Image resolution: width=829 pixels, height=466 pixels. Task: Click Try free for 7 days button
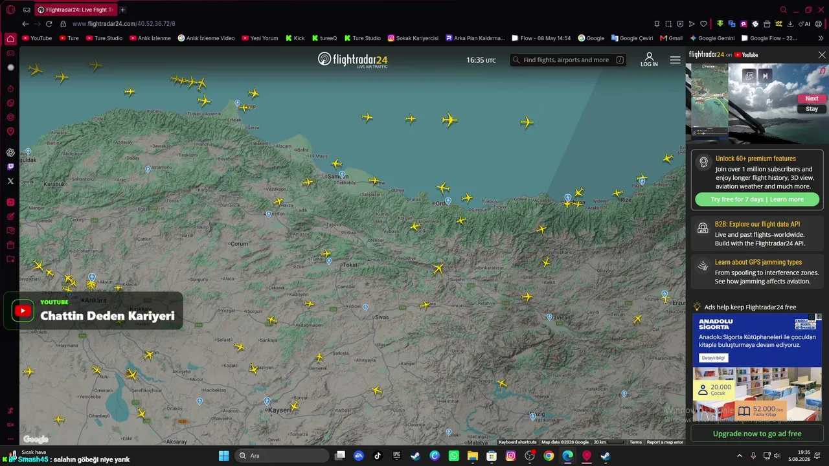(757, 199)
